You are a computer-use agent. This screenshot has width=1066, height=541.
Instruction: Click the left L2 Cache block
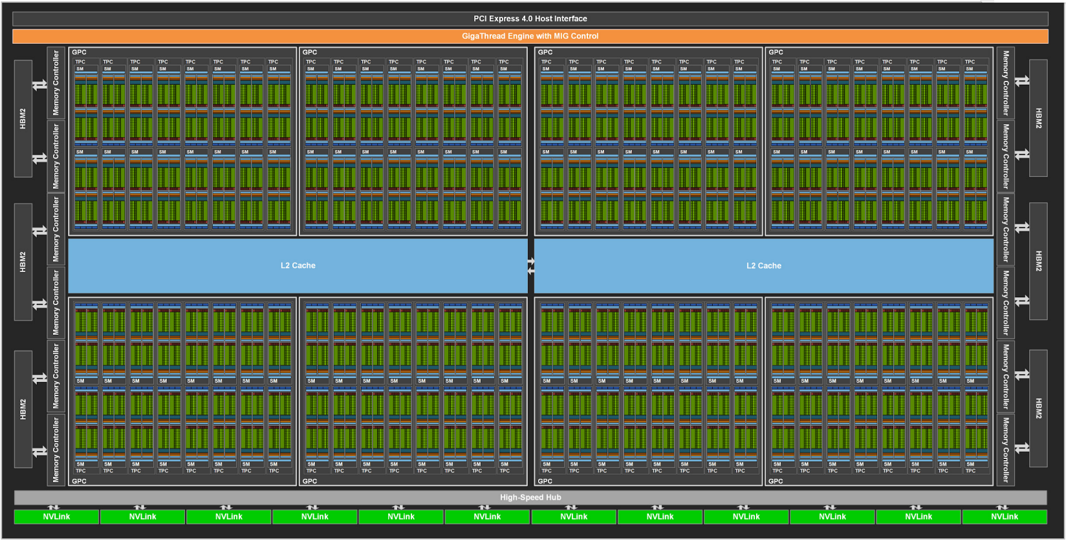[x=298, y=266]
